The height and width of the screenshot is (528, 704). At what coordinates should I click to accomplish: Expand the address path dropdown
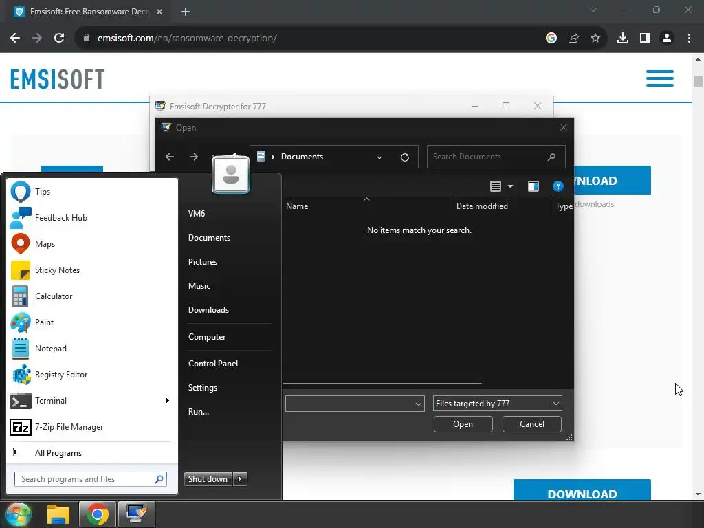pos(379,157)
